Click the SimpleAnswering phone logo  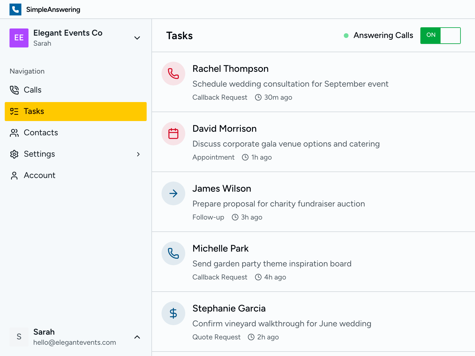15,9
